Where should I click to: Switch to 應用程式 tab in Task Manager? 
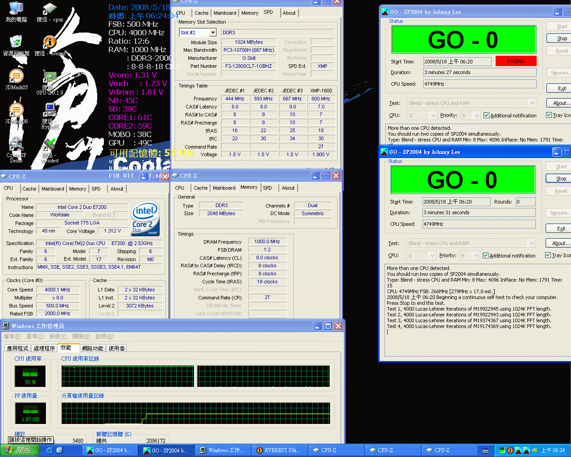[18, 348]
